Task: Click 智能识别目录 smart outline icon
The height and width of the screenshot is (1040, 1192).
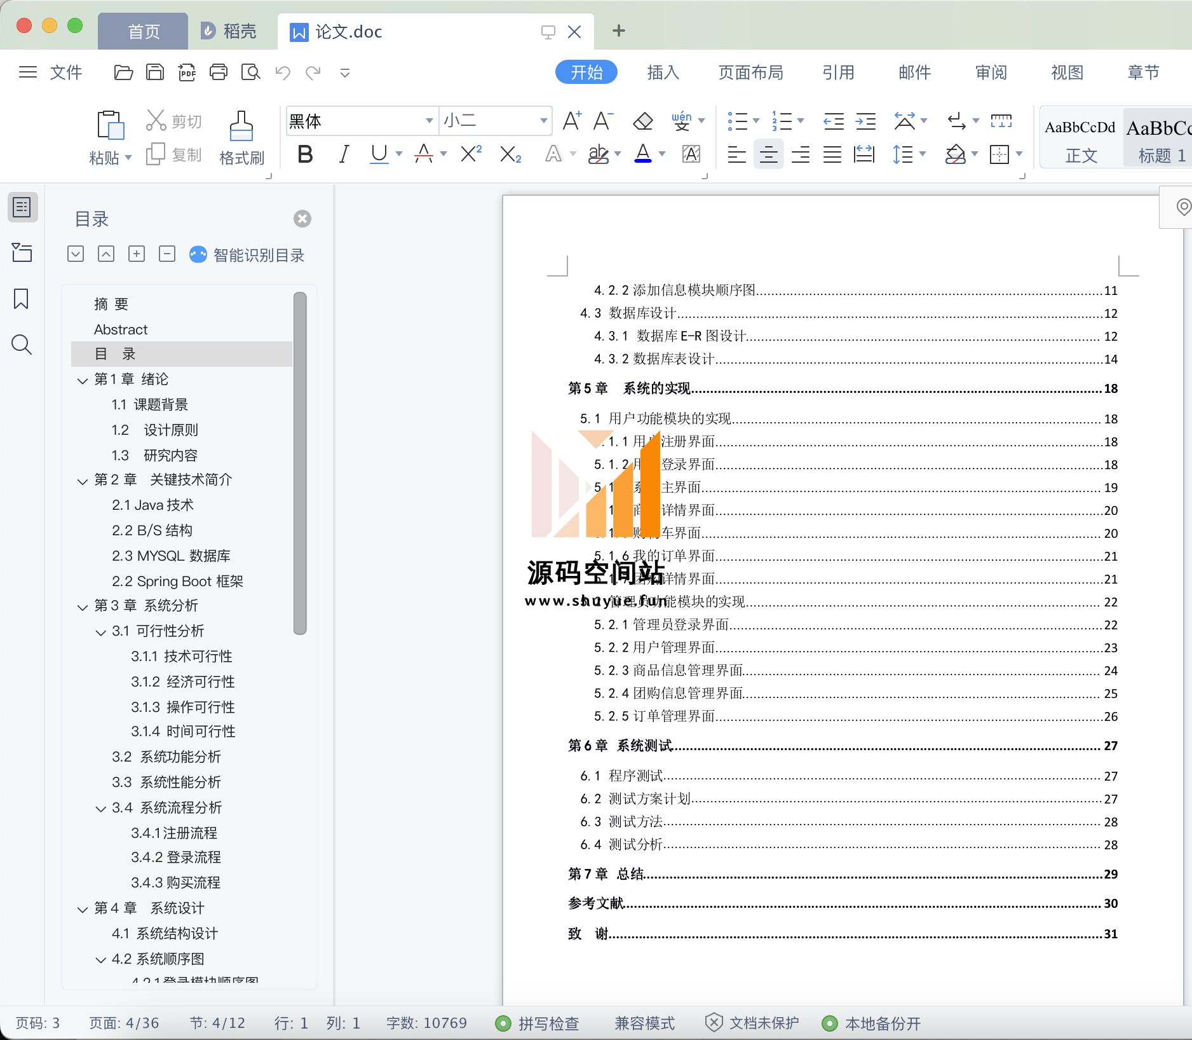Action: [198, 255]
